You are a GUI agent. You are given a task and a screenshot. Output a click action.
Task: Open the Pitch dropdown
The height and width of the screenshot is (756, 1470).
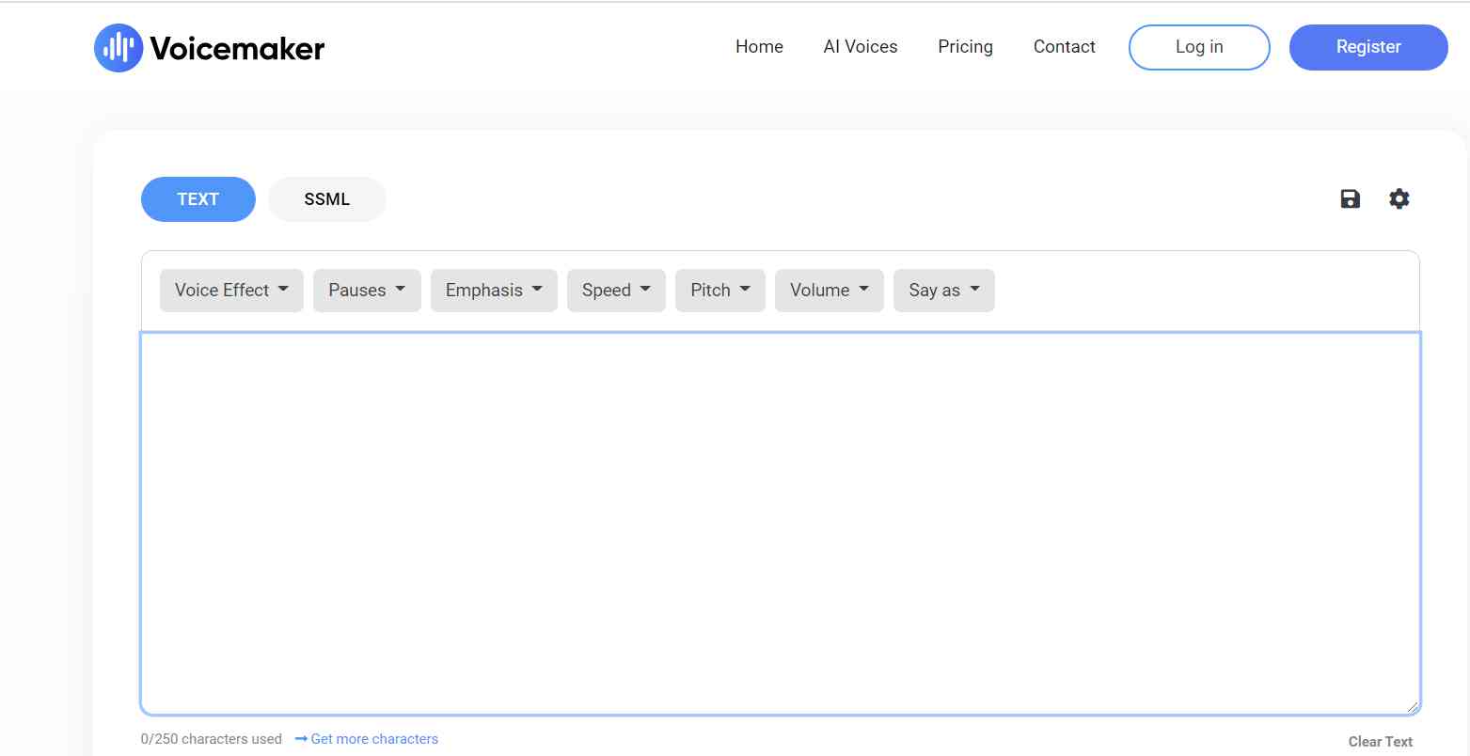coord(720,291)
